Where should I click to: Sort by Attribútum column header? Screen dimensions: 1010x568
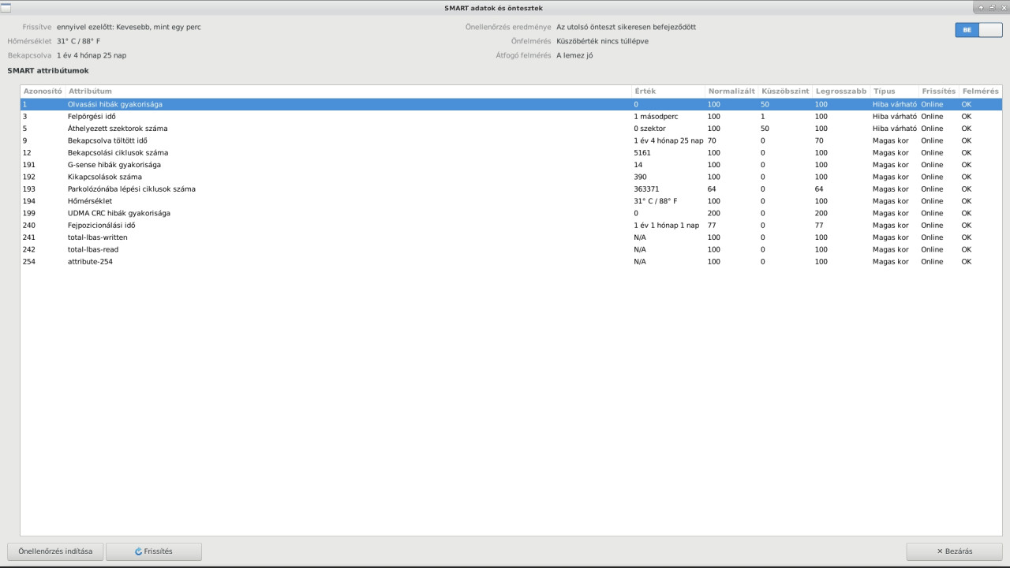point(348,92)
